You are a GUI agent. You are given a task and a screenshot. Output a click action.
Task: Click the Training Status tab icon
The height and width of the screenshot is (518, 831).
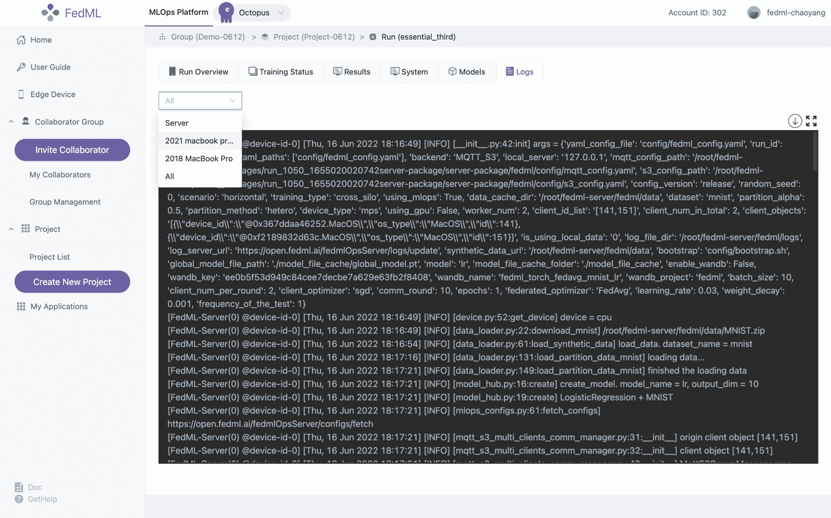click(x=253, y=71)
